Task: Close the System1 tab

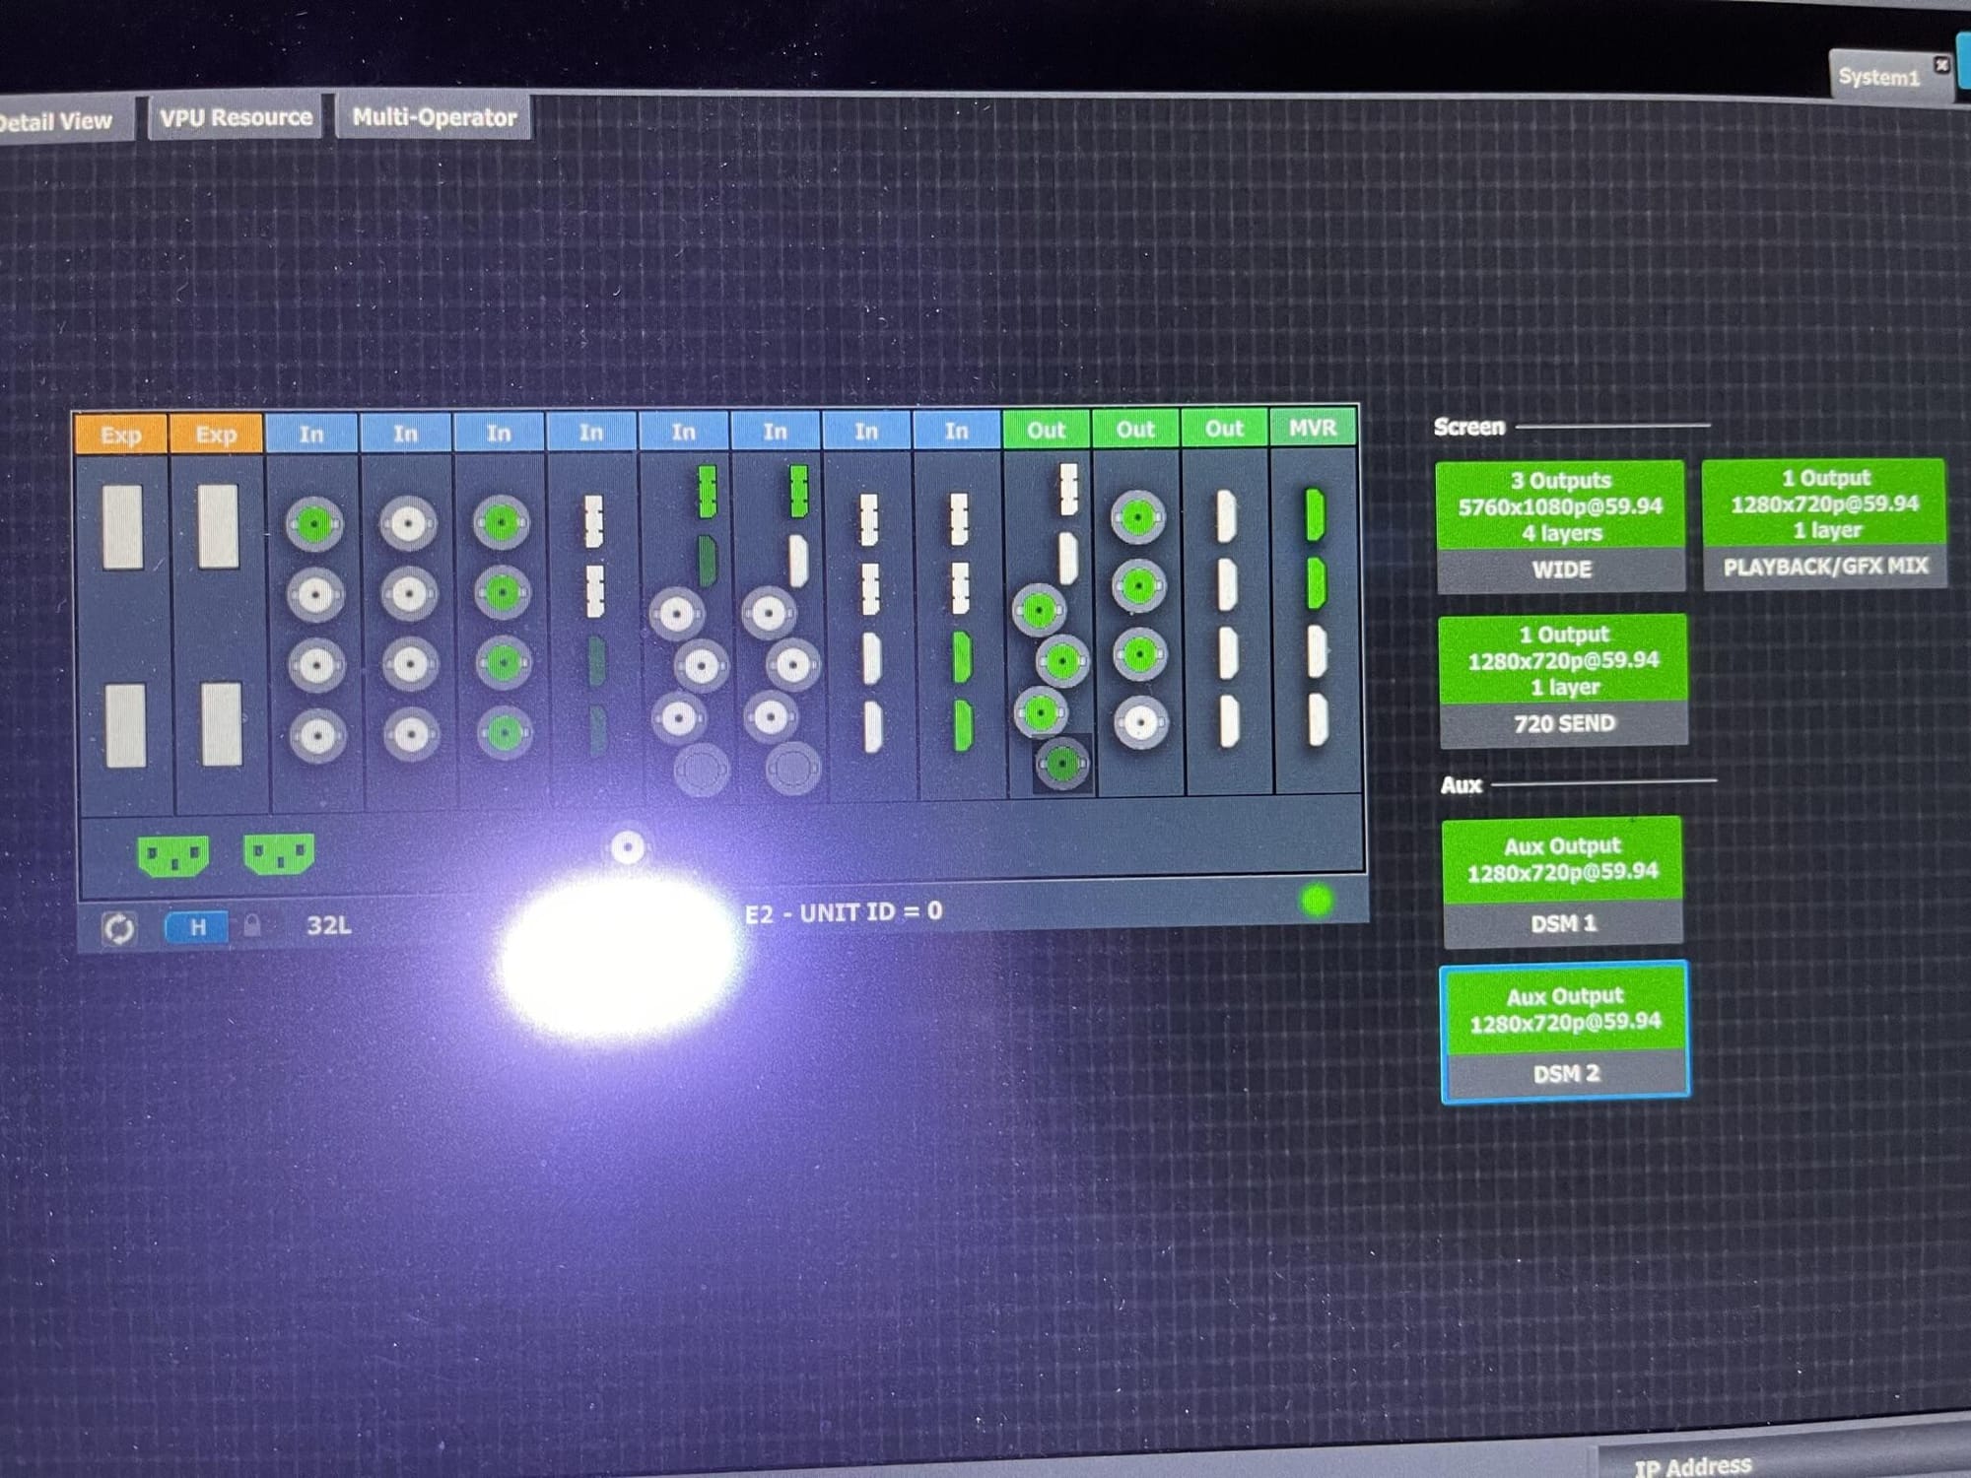Action: coord(1940,65)
